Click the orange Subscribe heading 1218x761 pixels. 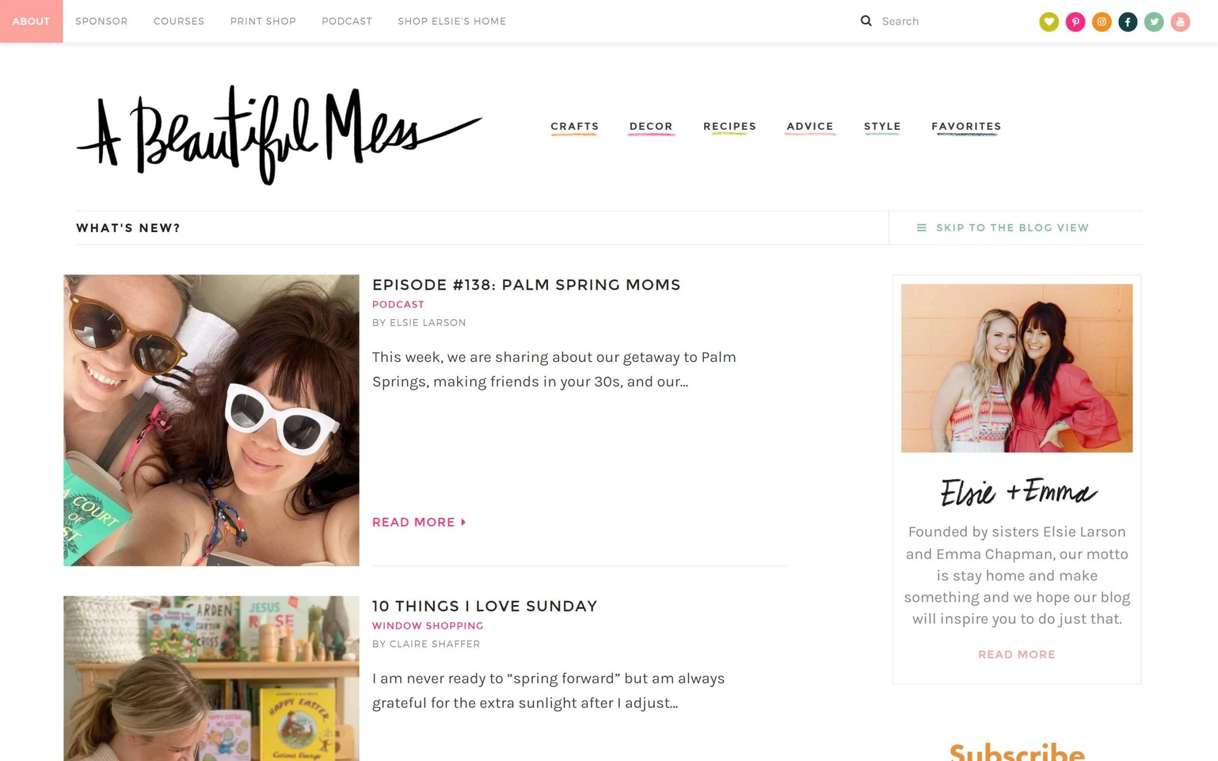pyautogui.click(x=1017, y=751)
